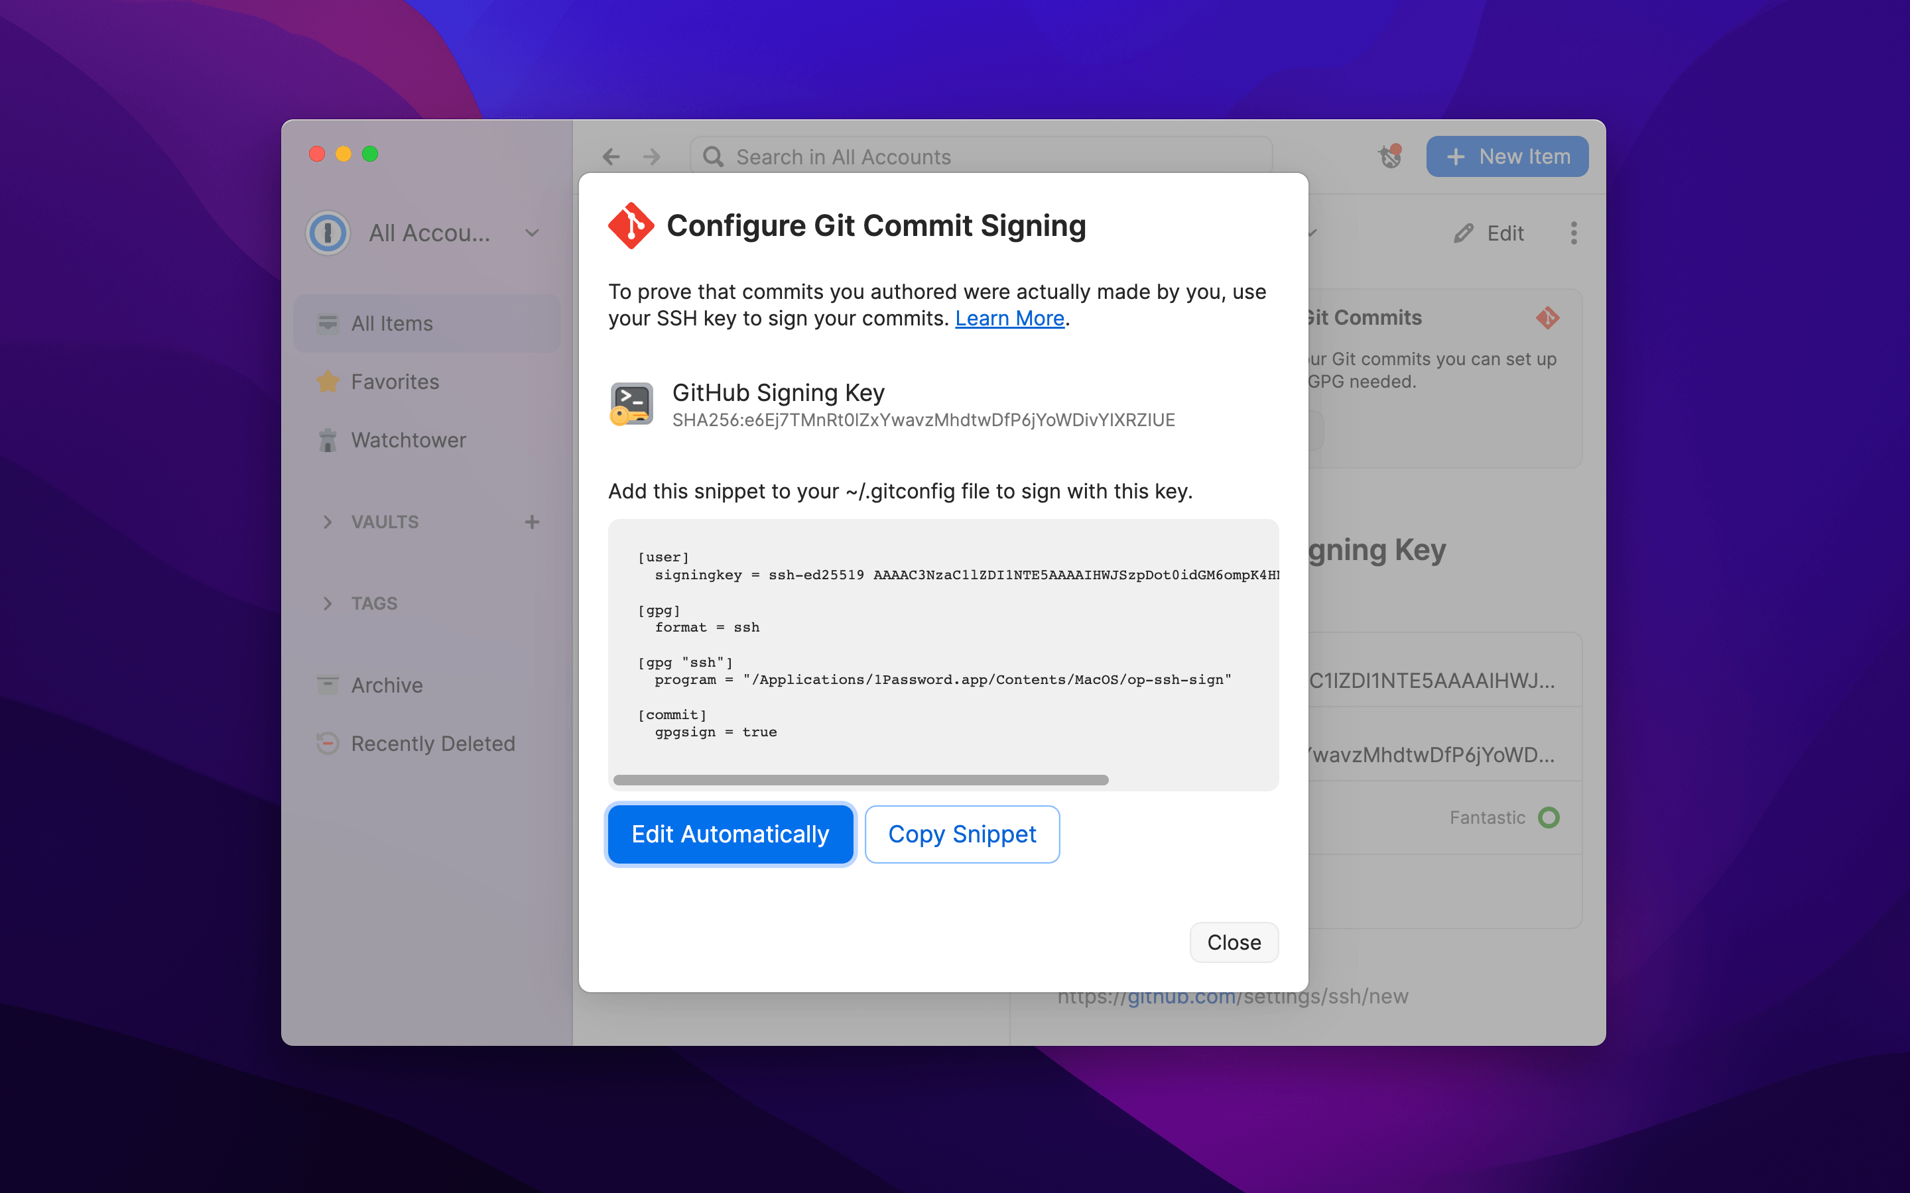Viewport: 1910px width, 1193px height.
Task: Expand the VAULTS section in sidebar
Action: point(326,521)
